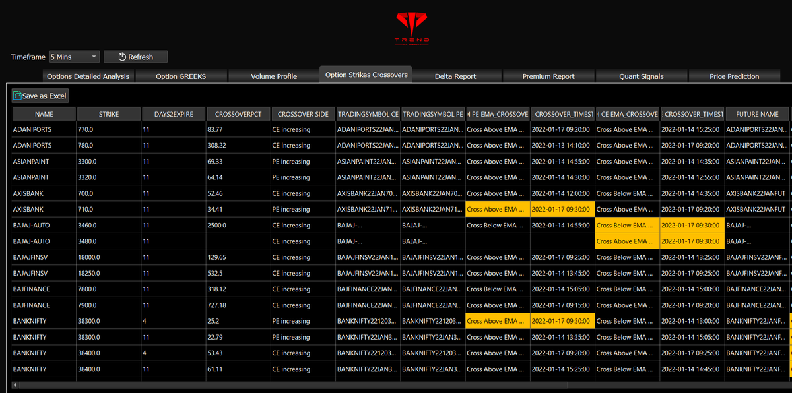Sort by NAME column header
This screenshot has width=792, height=393.
pyautogui.click(x=44, y=114)
